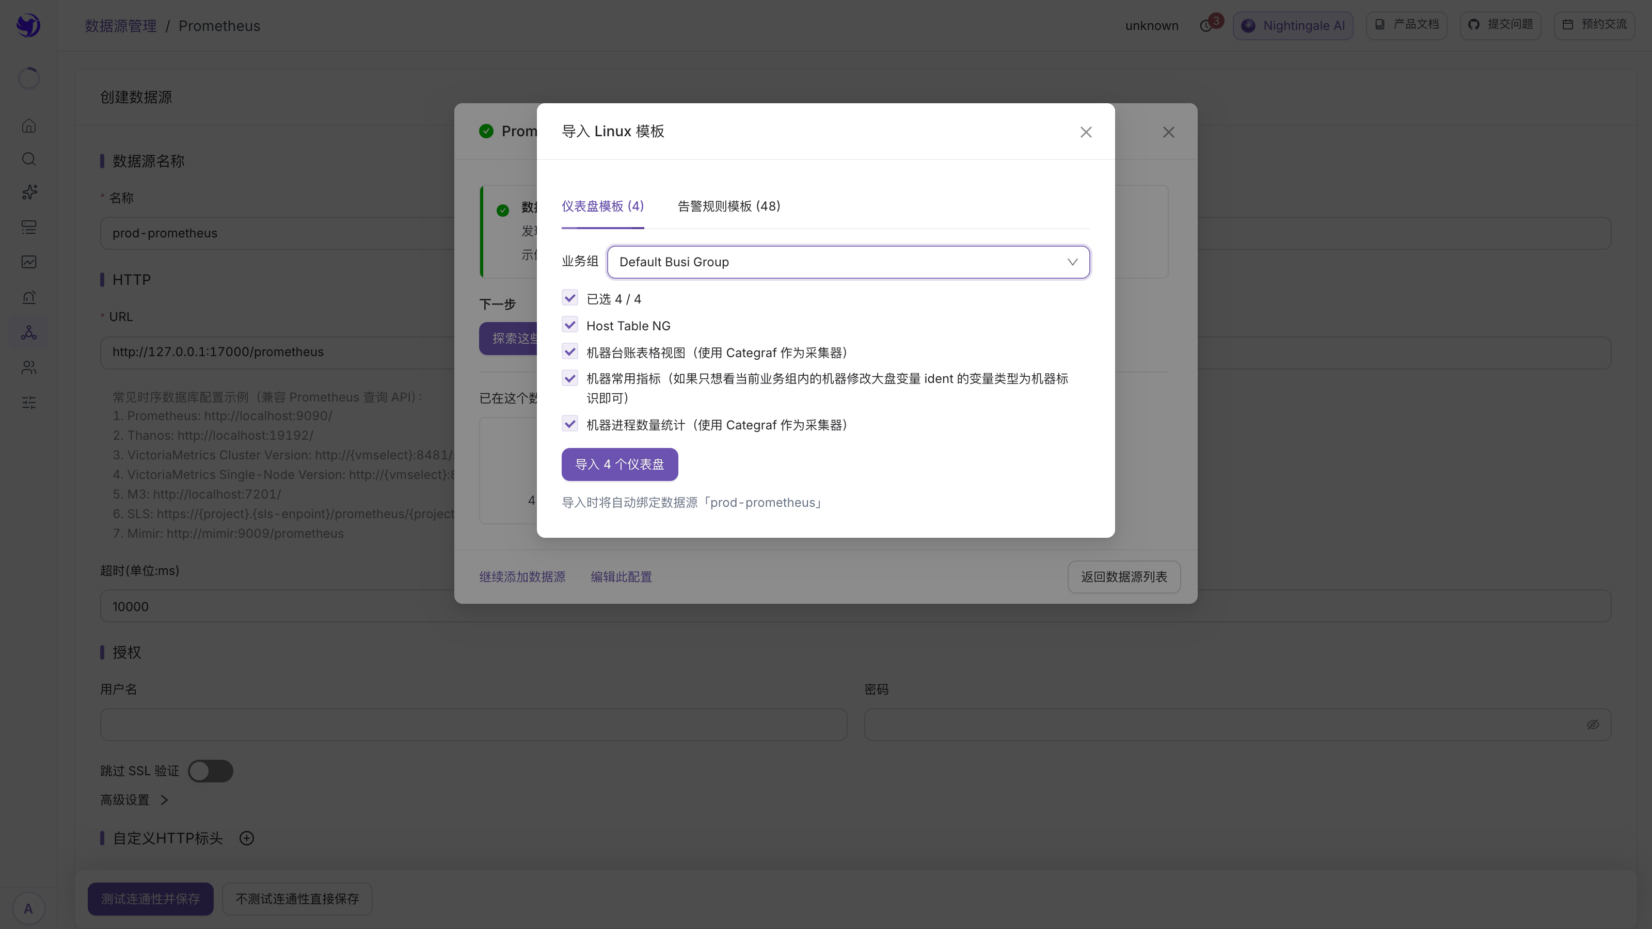The height and width of the screenshot is (929, 1652).
Task: Add a custom HTTP header with plus icon
Action: (247, 839)
